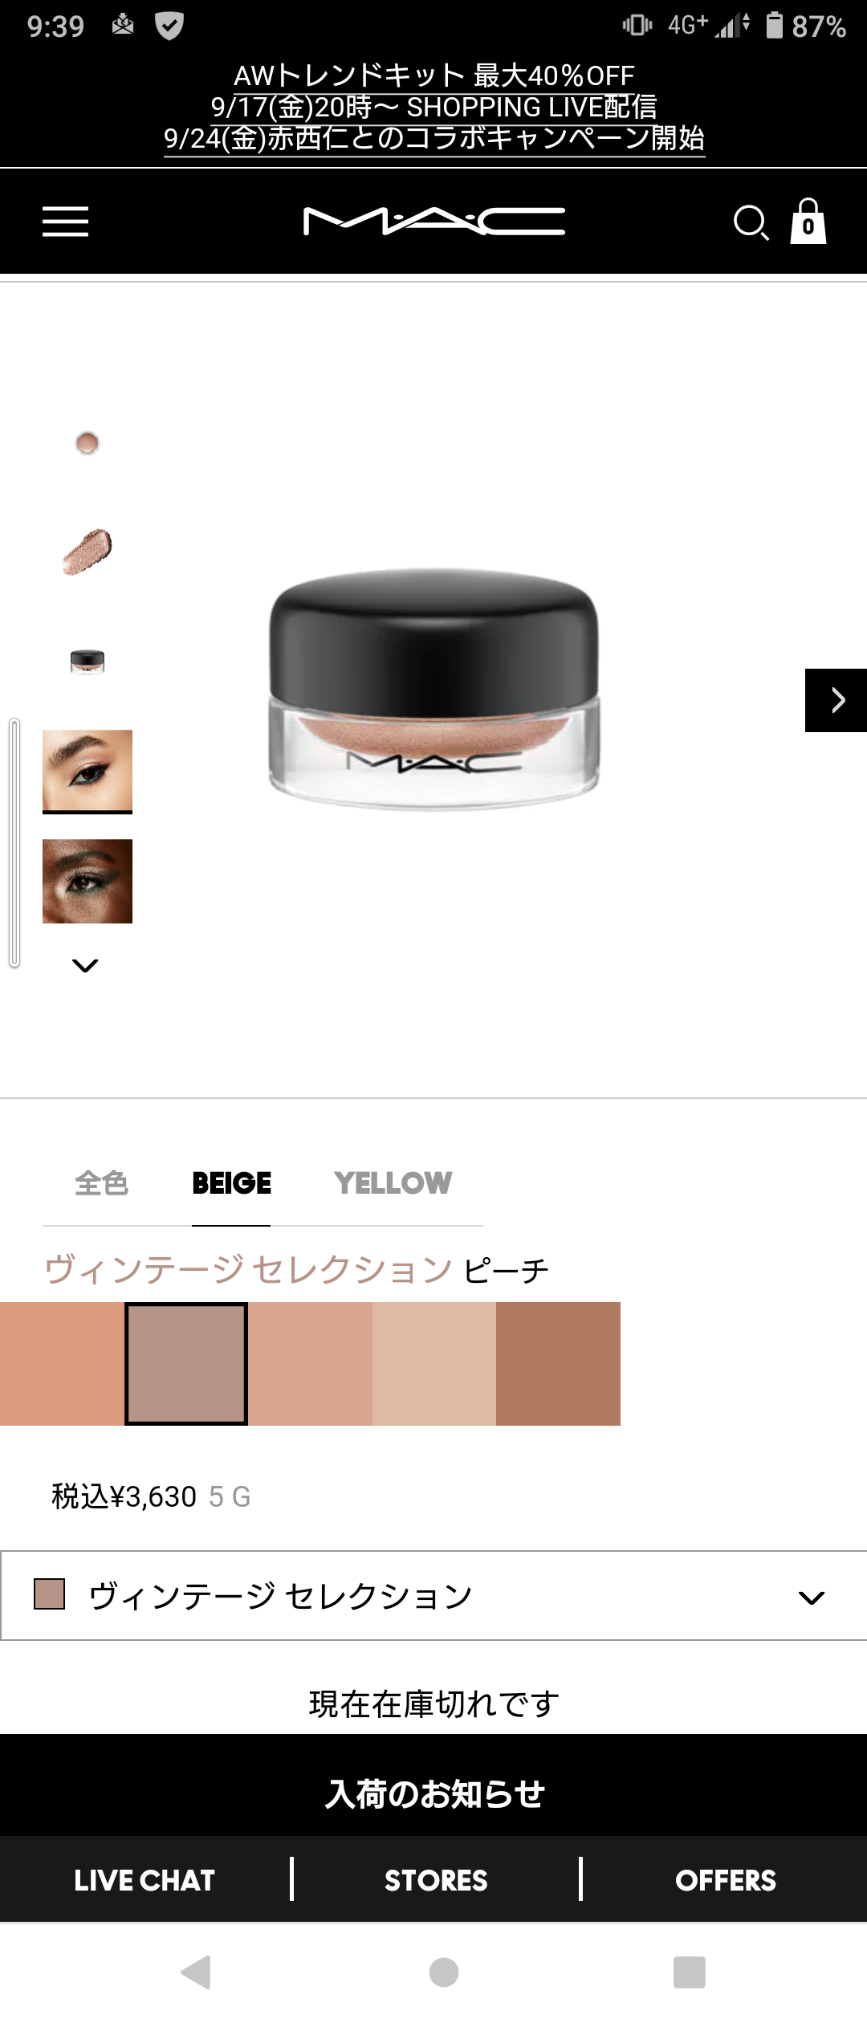Open LIVE CHAT
This screenshot has width=867, height=2023.
[144, 1880]
